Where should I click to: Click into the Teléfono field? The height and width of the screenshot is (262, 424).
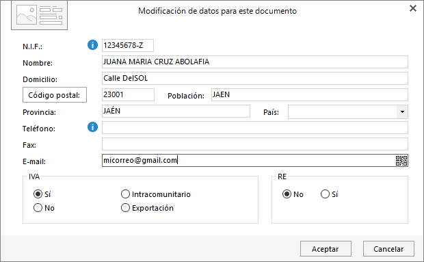[x=255, y=128]
